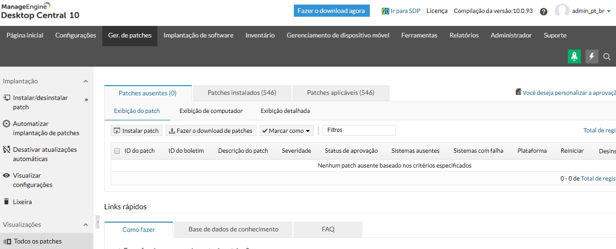Click the help question mark icon
This screenshot has height=249, width=616.
[x=544, y=12]
